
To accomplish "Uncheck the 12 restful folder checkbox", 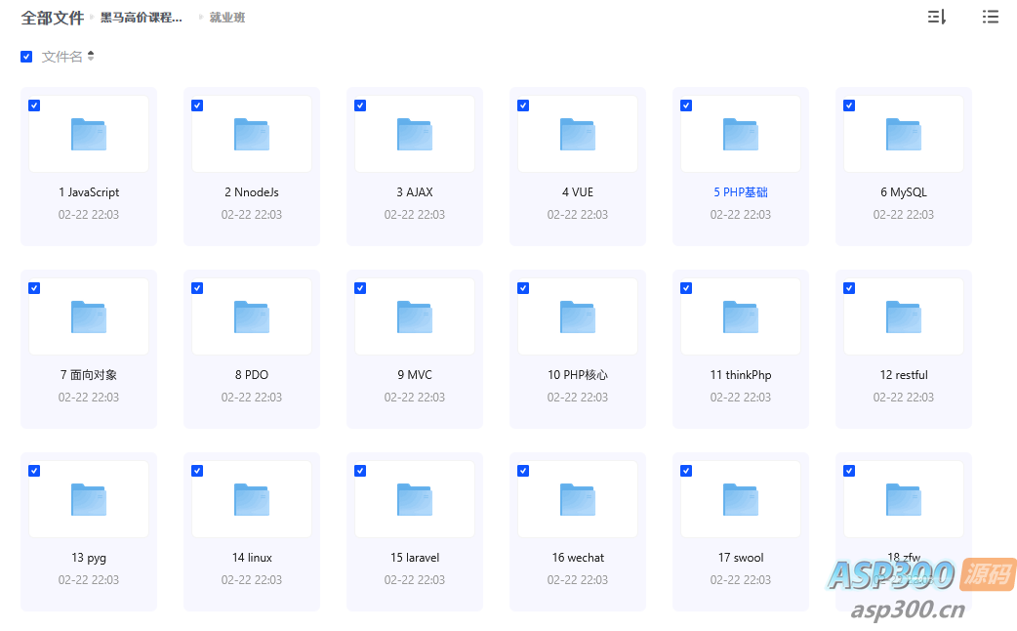I will [849, 288].
